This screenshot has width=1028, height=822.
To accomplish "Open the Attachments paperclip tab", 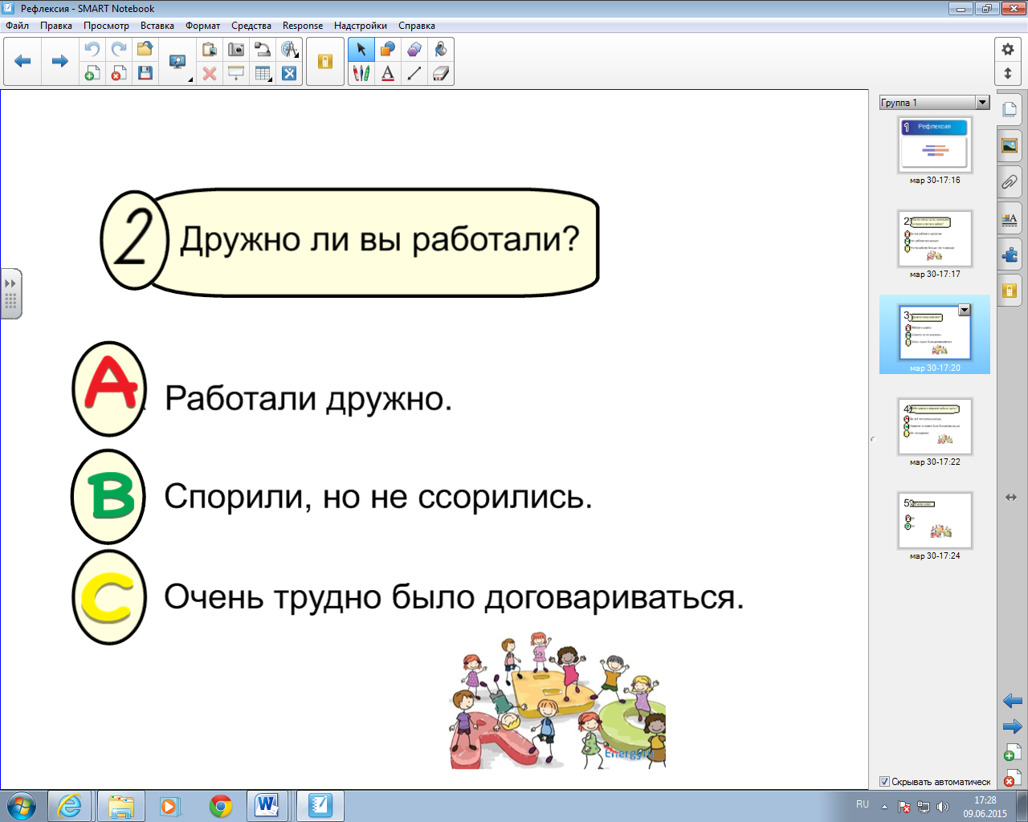I will (1010, 182).
